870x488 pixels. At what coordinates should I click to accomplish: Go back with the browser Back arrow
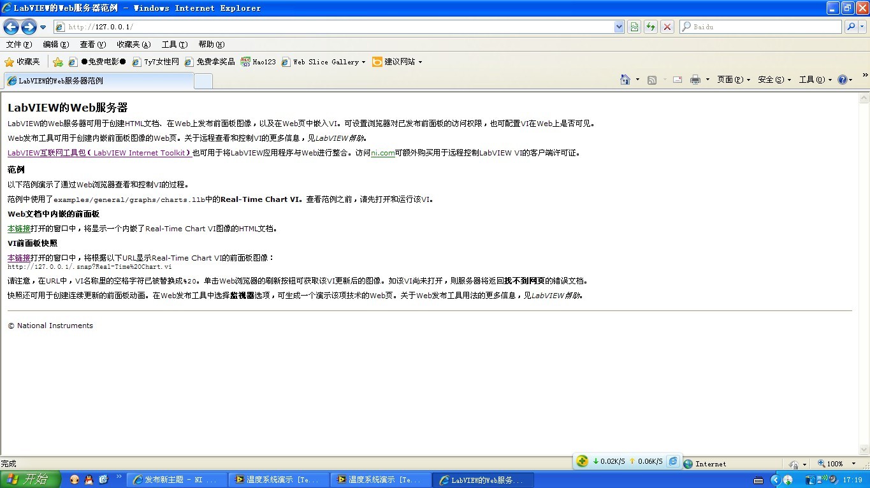pos(11,27)
